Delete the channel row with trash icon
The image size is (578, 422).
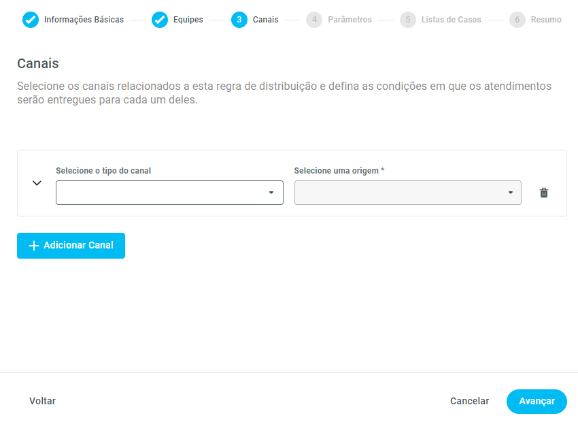[544, 193]
